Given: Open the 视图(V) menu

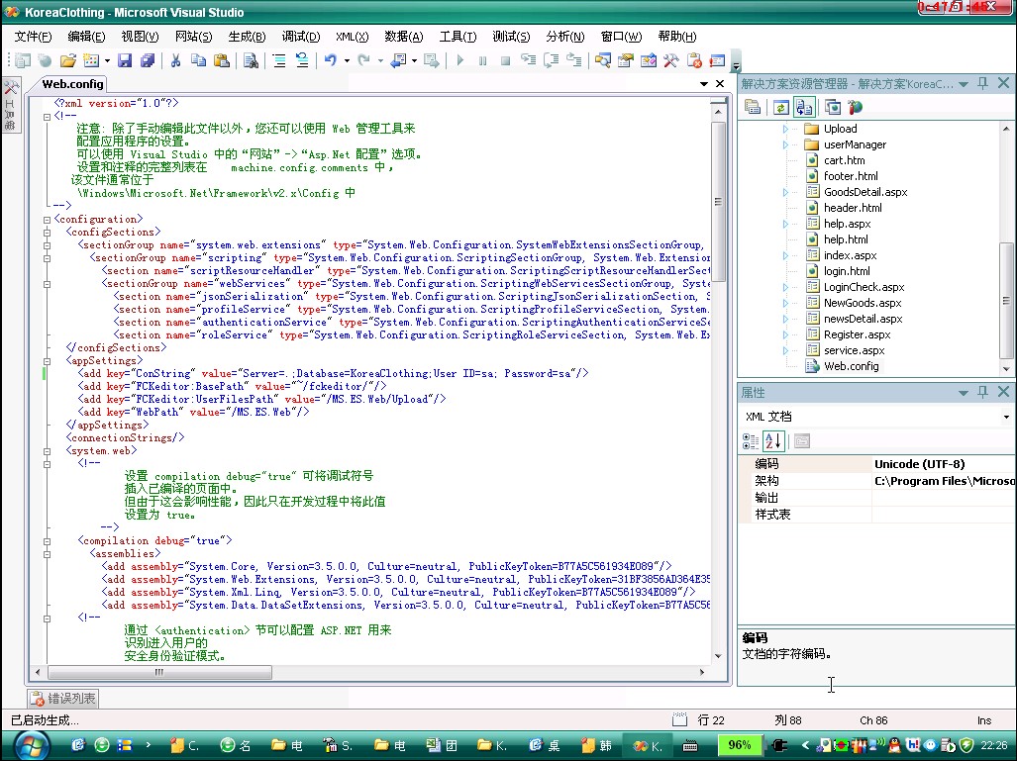Looking at the screenshot, I should [x=140, y=37].
